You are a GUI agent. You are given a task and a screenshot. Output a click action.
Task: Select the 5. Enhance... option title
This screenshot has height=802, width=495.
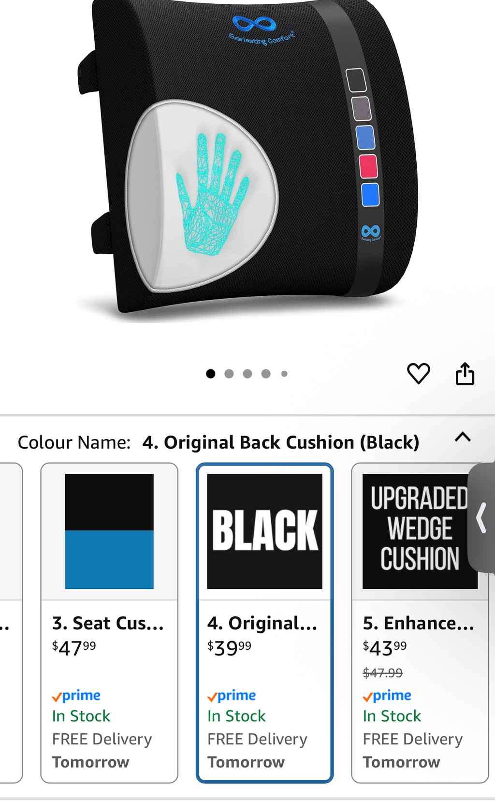coord(418,623)
